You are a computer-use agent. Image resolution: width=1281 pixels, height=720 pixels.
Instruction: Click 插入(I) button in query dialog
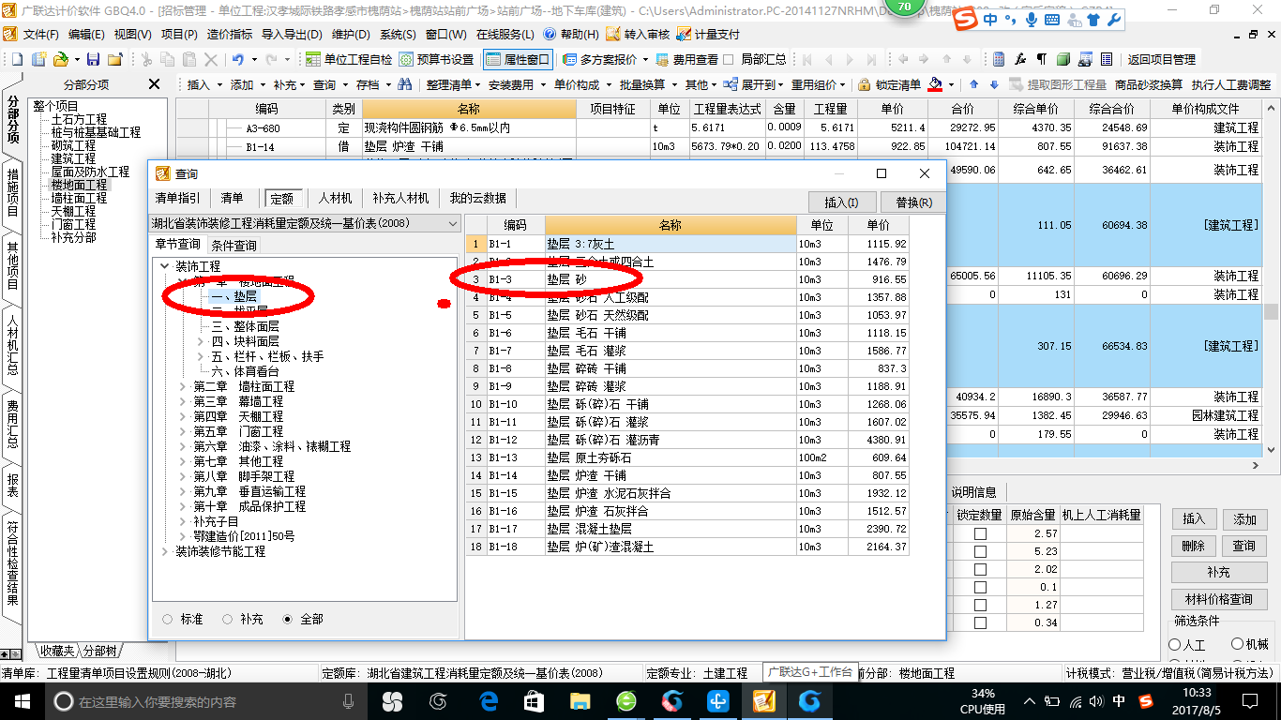pos(841,202)
